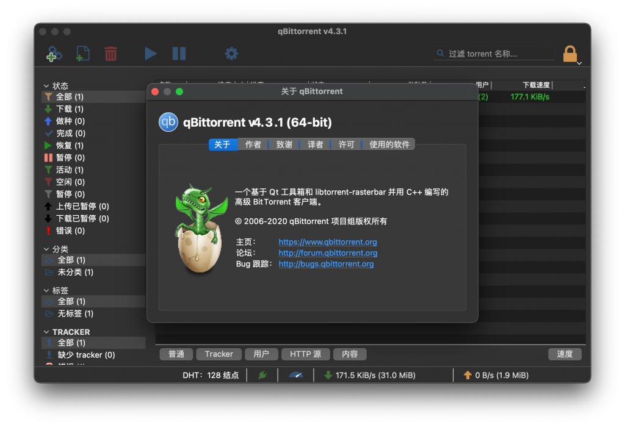
Task: Open the http://forum.qbittorrent.org link
Action: tap(328, 253)
